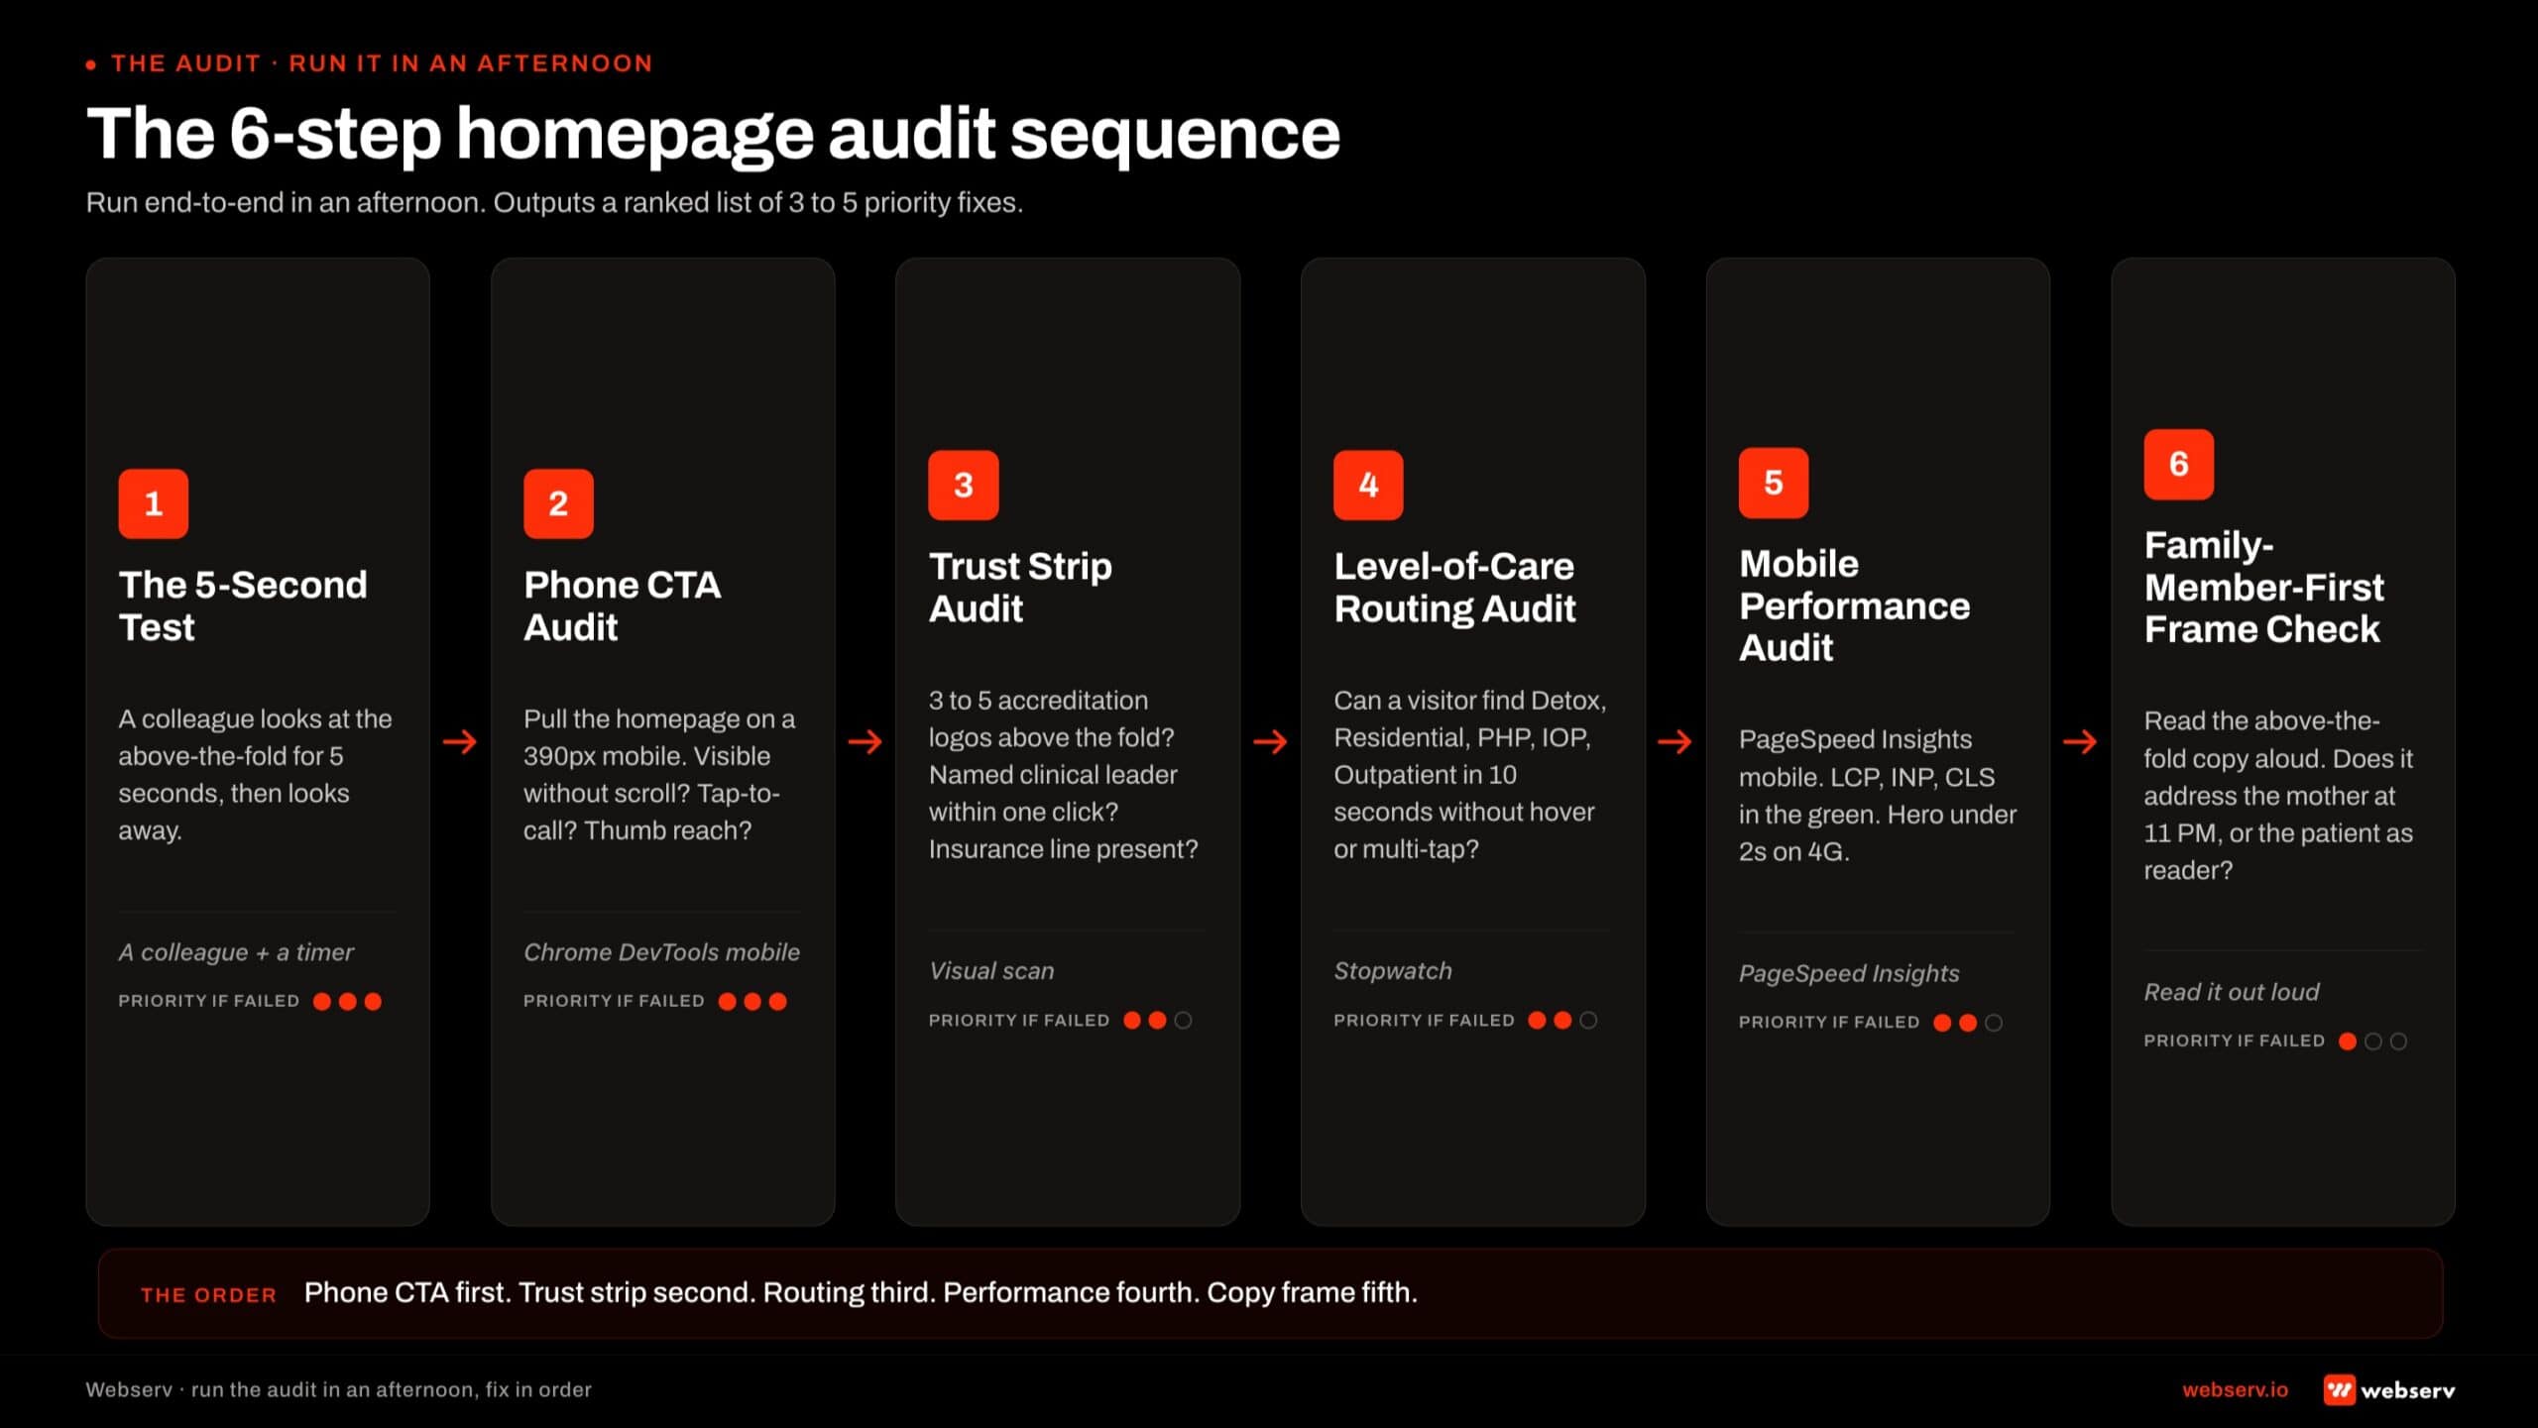Click the red webserv logo mark in footer
This screenshot has width=2538, height=1428.
[2339, 1389]
